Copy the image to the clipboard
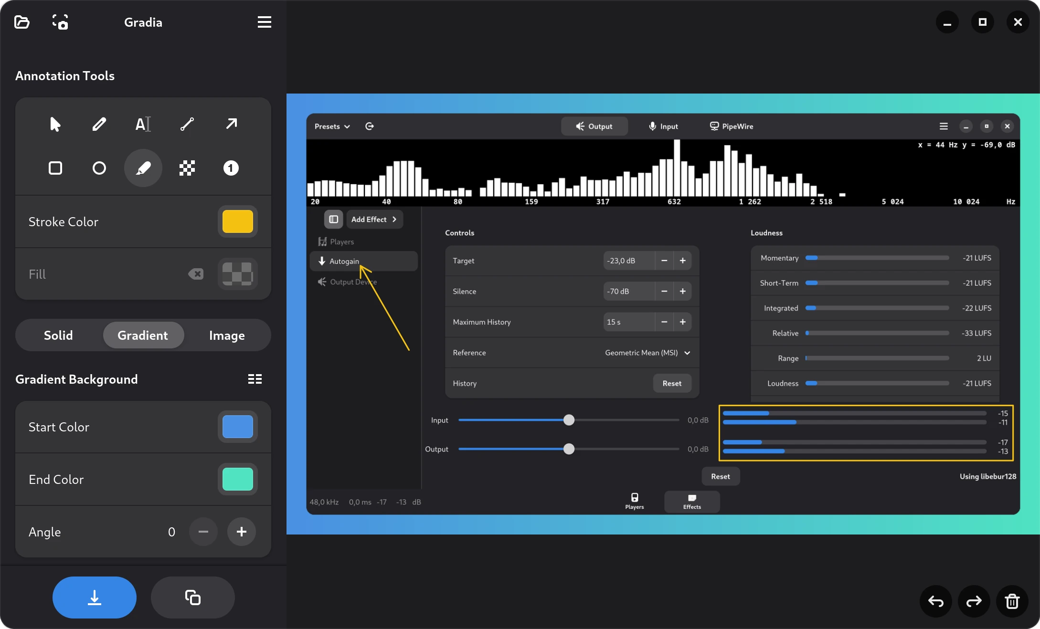1040x629 pixels. tap(193, 598)
